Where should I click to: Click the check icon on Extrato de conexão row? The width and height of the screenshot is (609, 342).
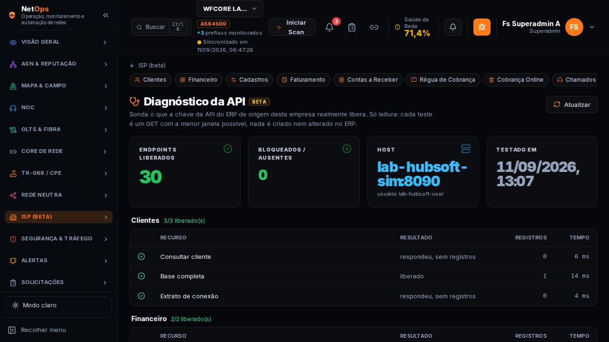(141, 296)
